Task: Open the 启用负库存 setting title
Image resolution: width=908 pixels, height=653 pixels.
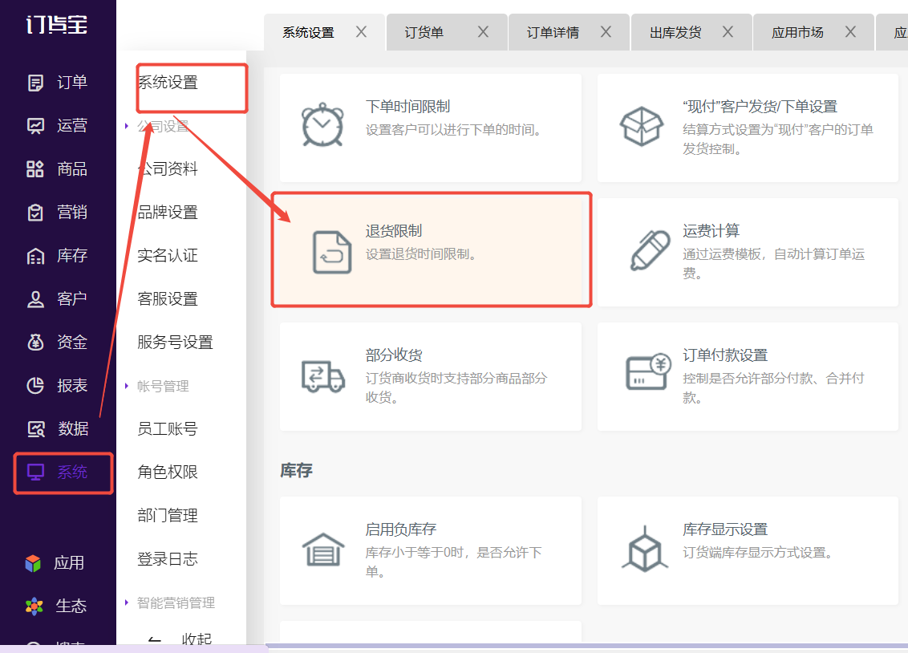Action: (x=401, y=529)
